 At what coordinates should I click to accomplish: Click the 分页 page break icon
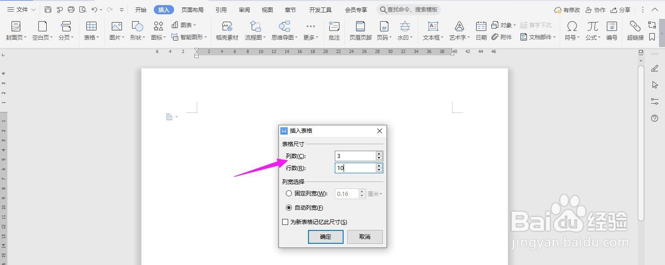[x=66, y=26]
